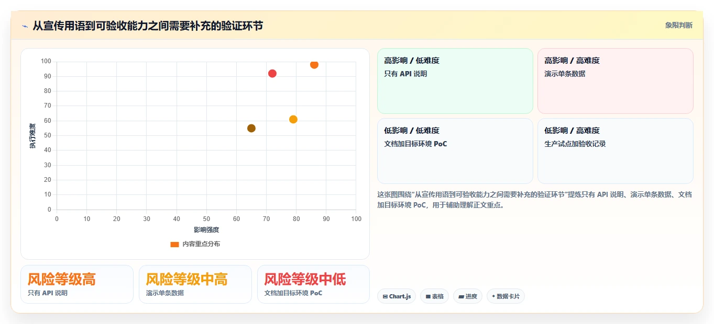Click 文档加目标环境 PoC in the quadrant card

pyautogui.click(x=415, y=144)
